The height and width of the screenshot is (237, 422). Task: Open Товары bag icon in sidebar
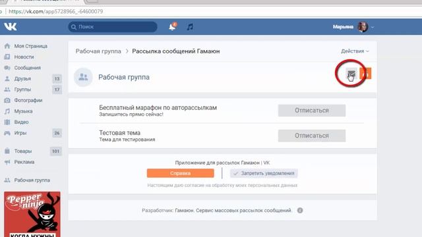point(7,151)
